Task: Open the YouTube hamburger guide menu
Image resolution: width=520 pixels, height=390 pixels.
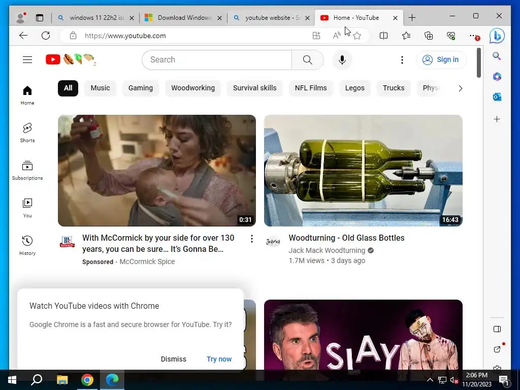Action: coord(27,60)
